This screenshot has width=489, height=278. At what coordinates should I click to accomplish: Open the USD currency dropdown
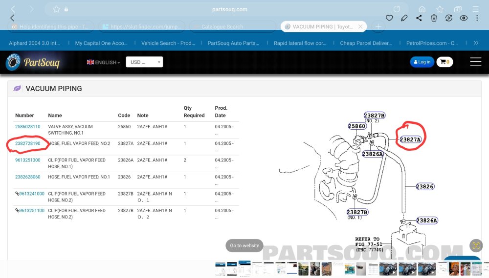tap(144, 62)
